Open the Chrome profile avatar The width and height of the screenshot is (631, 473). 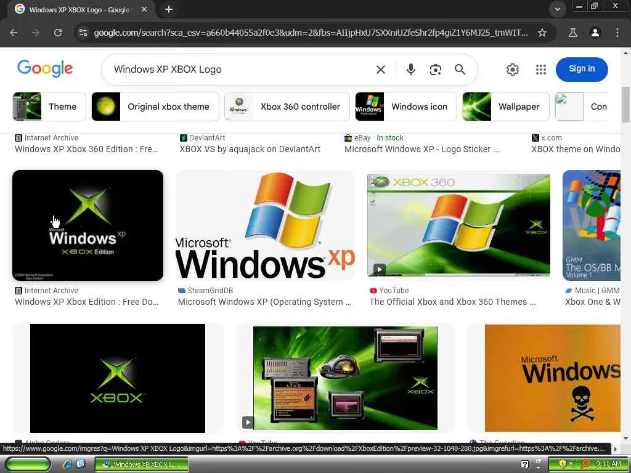pyautogui.click(x=595, y=33)
